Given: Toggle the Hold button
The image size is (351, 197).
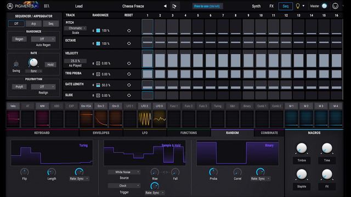Looking at the screenshot, I should point(50,65).
